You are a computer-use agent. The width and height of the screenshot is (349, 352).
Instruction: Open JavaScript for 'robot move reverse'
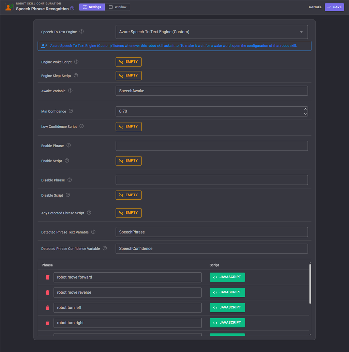click(x=227, y=292)
